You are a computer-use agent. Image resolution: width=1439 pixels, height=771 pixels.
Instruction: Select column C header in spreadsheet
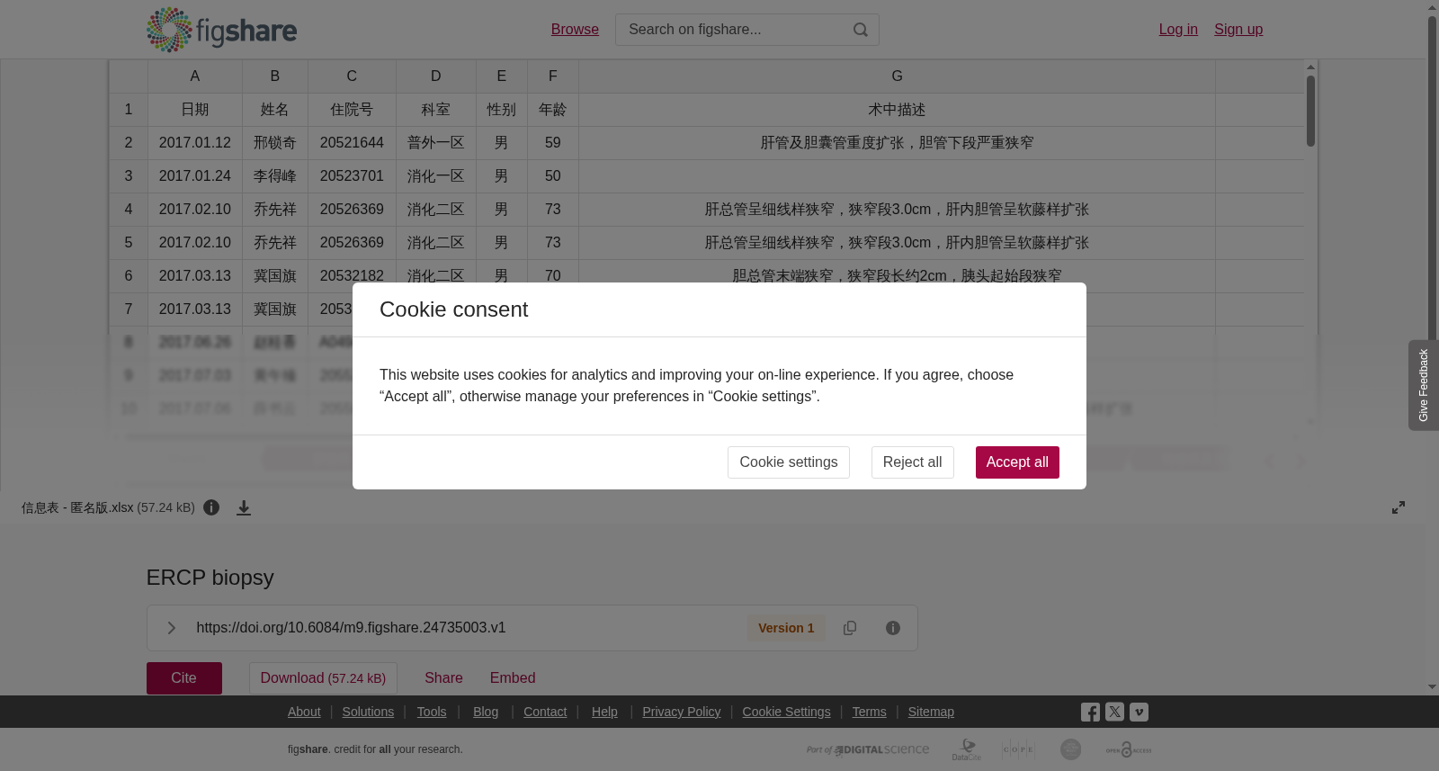(x=352, y=76)
